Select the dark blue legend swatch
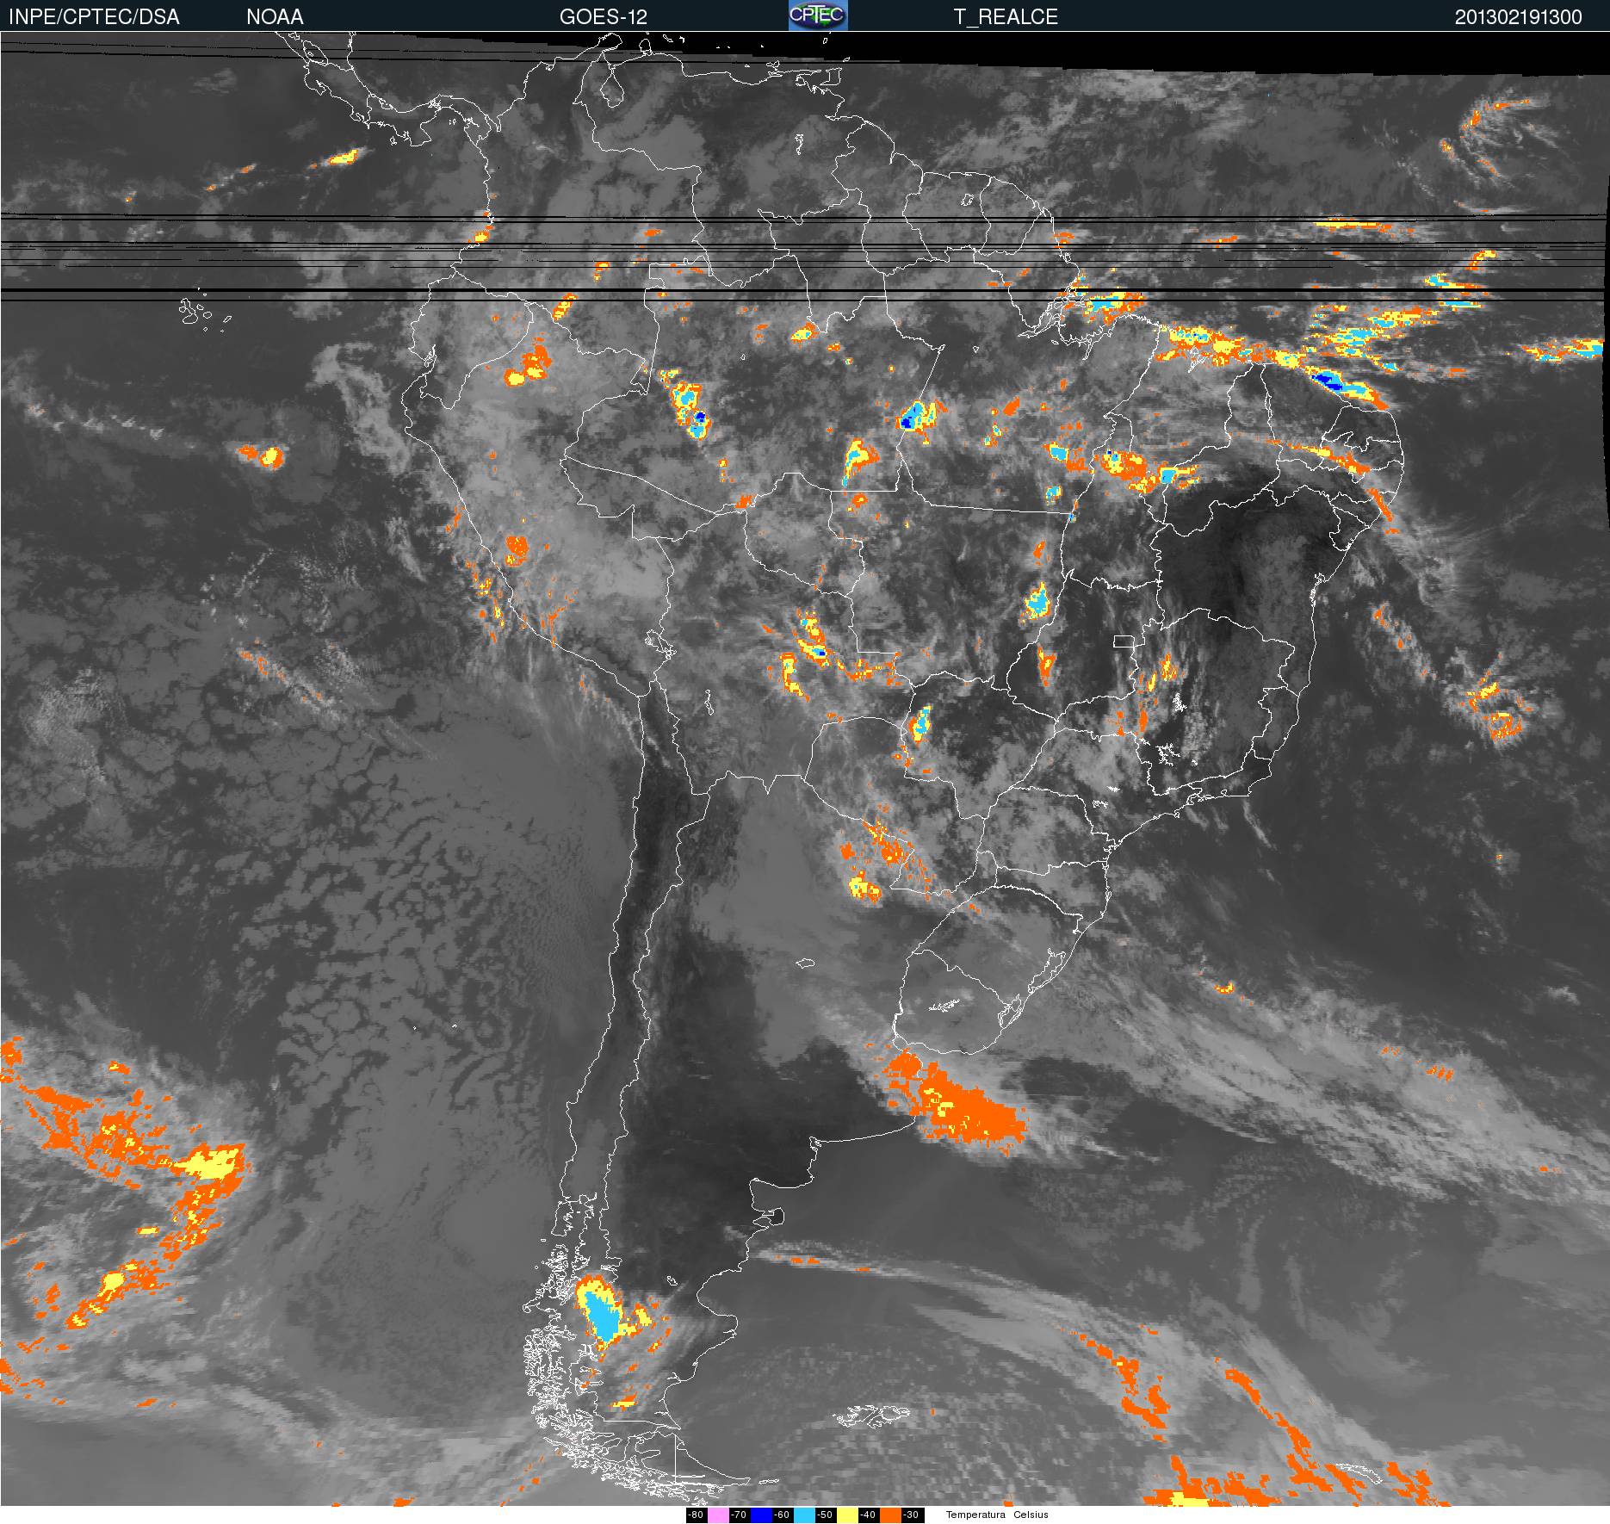 (x=761, y=1515)
